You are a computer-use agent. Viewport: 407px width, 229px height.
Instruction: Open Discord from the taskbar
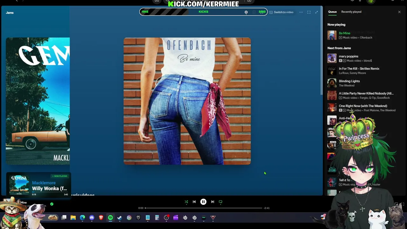click(x=92, y=218)
